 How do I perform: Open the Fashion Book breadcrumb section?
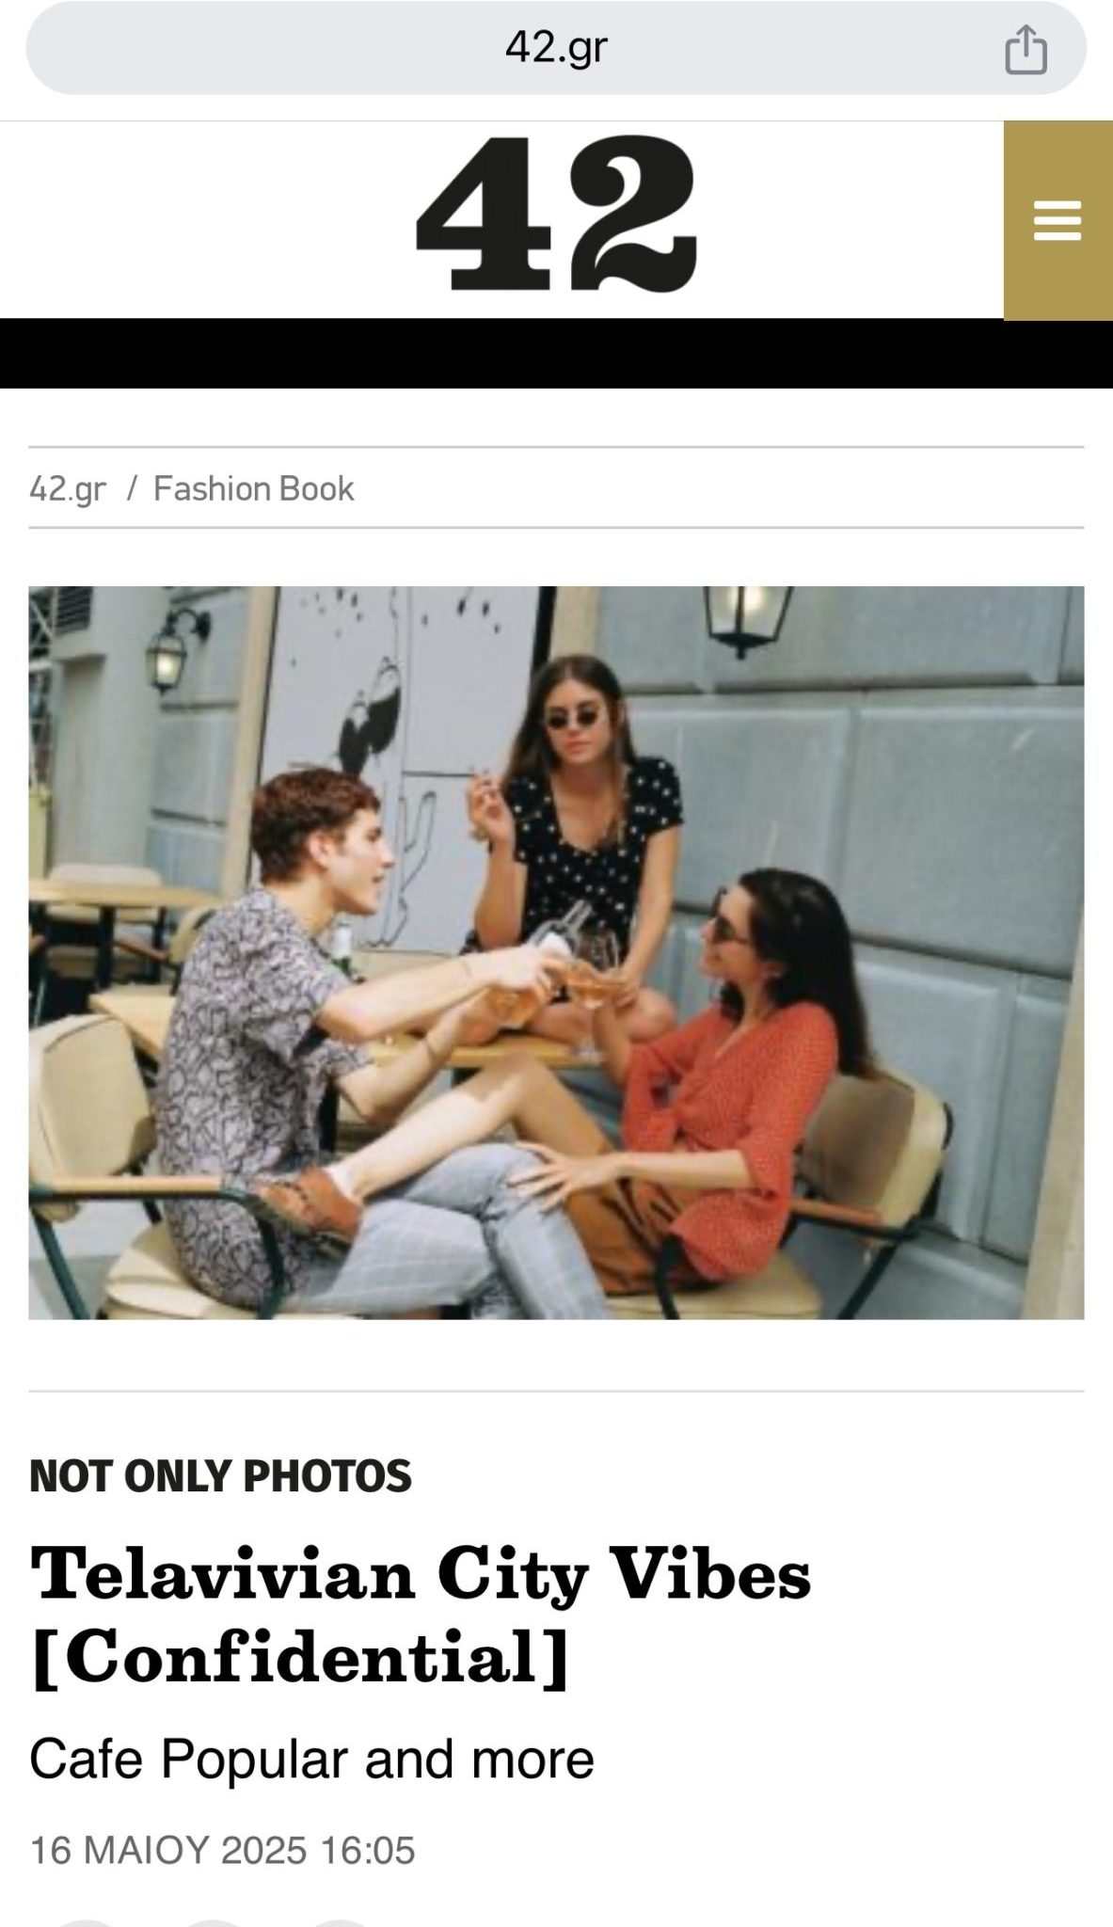(x=253, y=488)
